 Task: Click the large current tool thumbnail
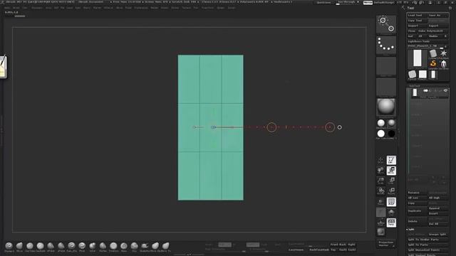coord(418,58)
